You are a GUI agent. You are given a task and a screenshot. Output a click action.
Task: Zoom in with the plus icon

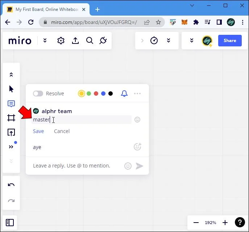225,223
